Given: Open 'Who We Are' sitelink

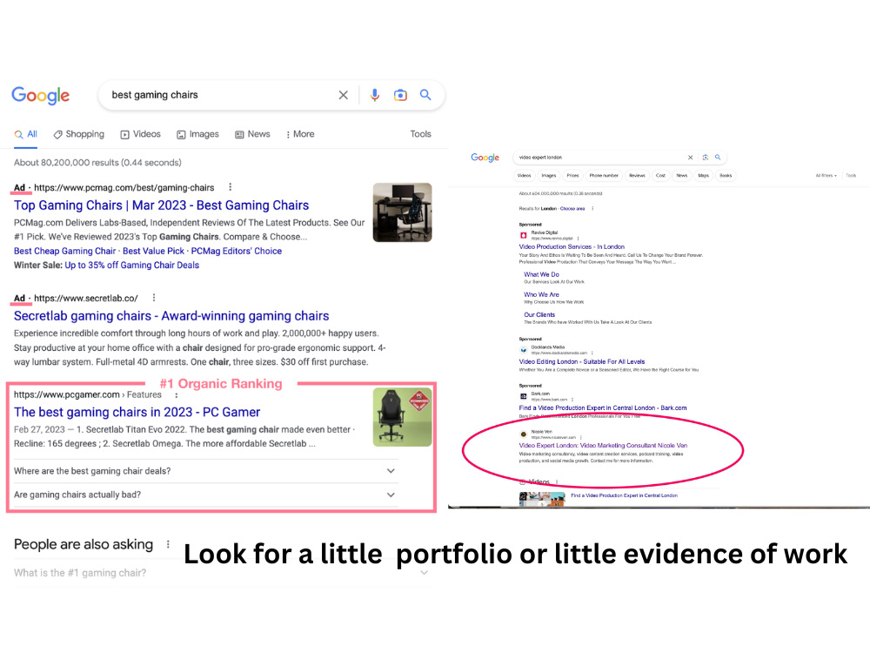Looking at the screenshot, I should tap(541, 294).
